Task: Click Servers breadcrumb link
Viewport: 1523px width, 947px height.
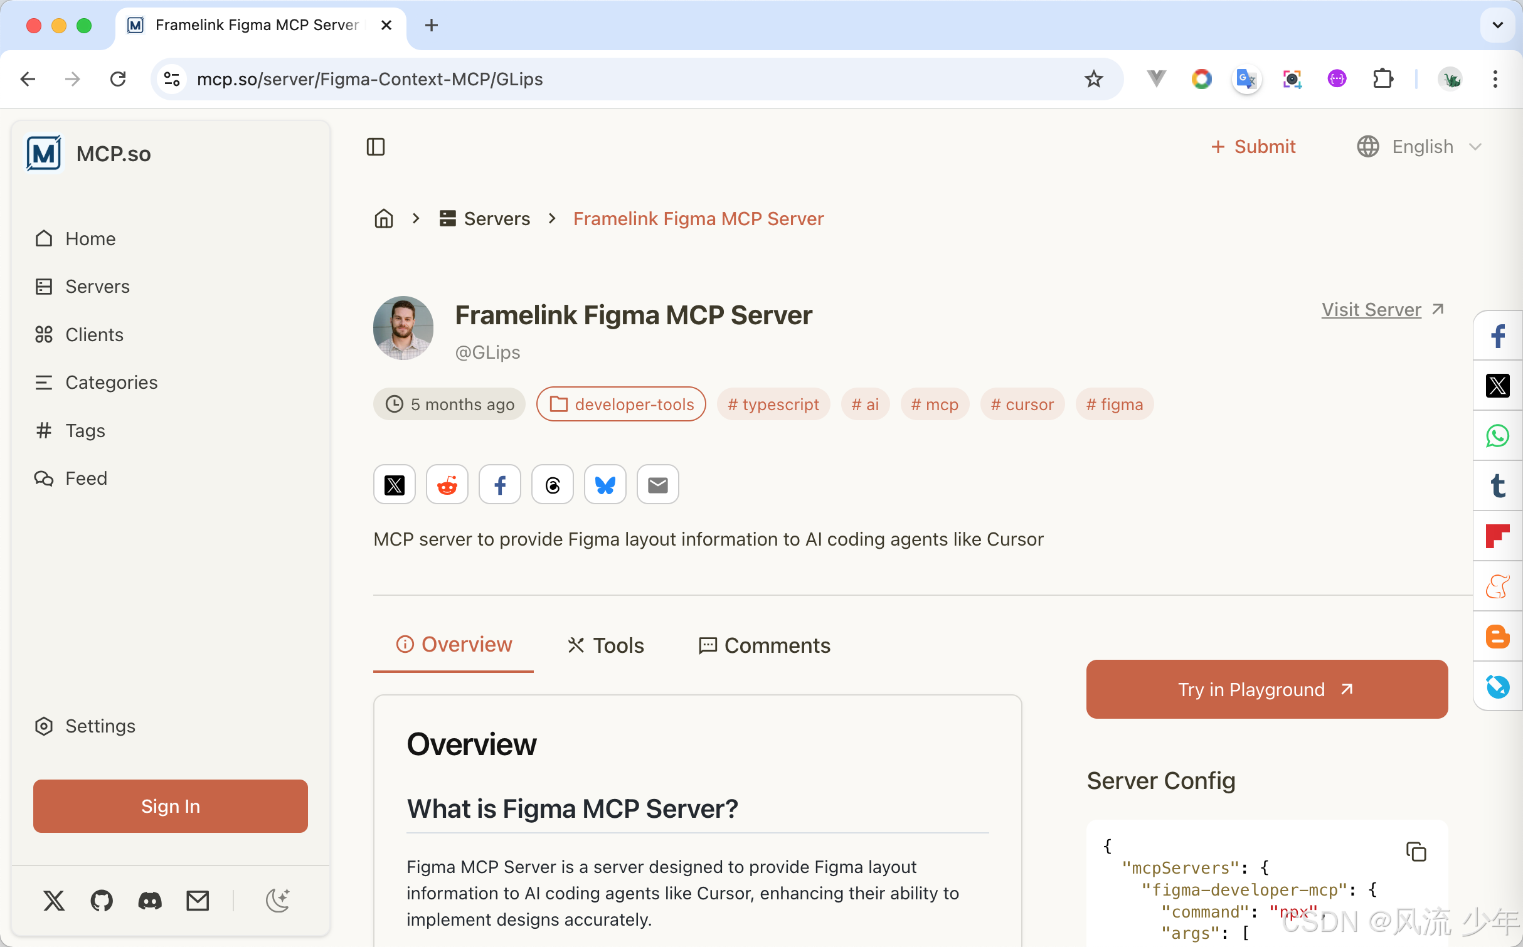Action: pyautogui.click(x=485, y=218)
